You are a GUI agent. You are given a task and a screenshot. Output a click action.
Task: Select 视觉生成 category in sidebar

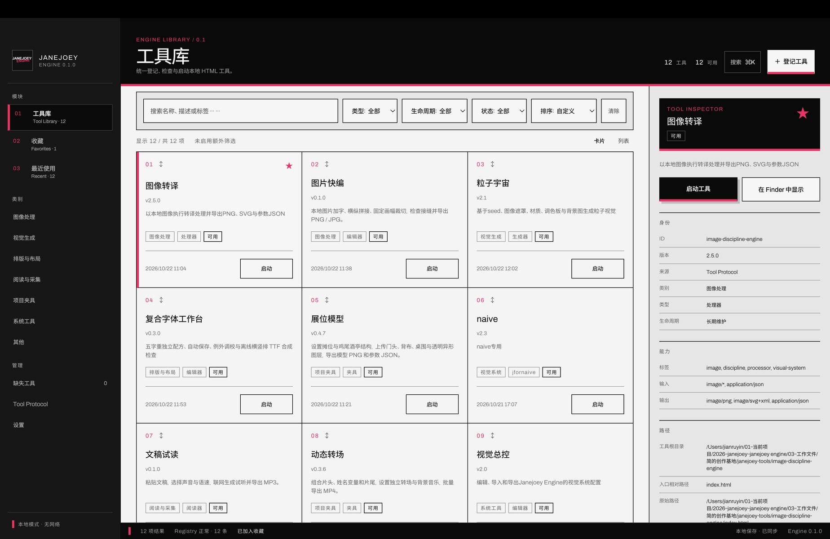[x=24, y=238]
